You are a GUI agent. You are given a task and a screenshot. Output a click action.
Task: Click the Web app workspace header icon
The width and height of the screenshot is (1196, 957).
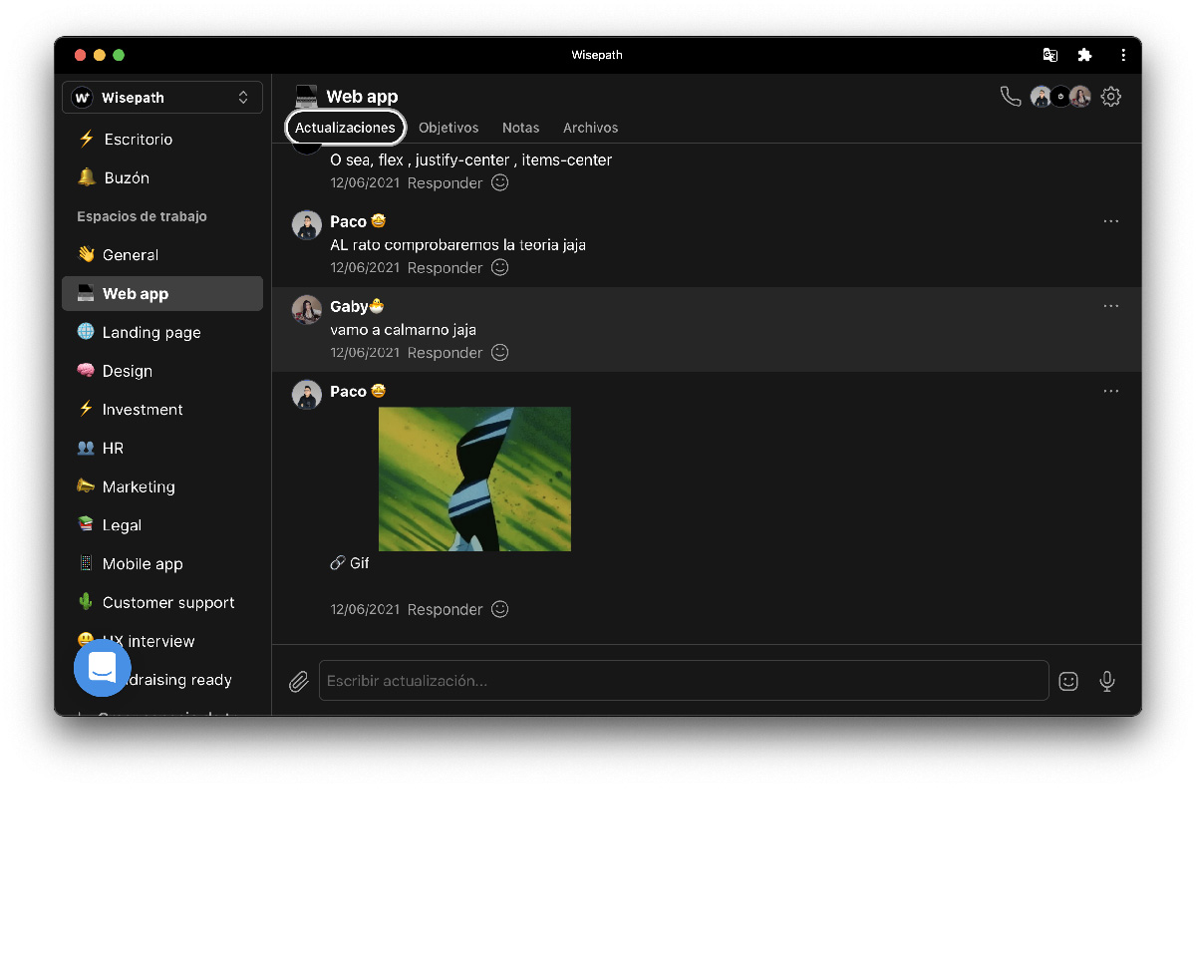point(306,97)
